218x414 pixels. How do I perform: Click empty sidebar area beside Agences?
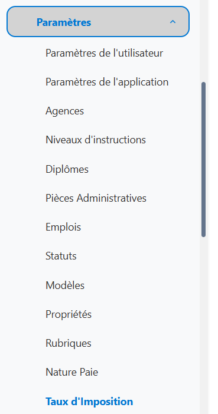click(x=140, y=111)
